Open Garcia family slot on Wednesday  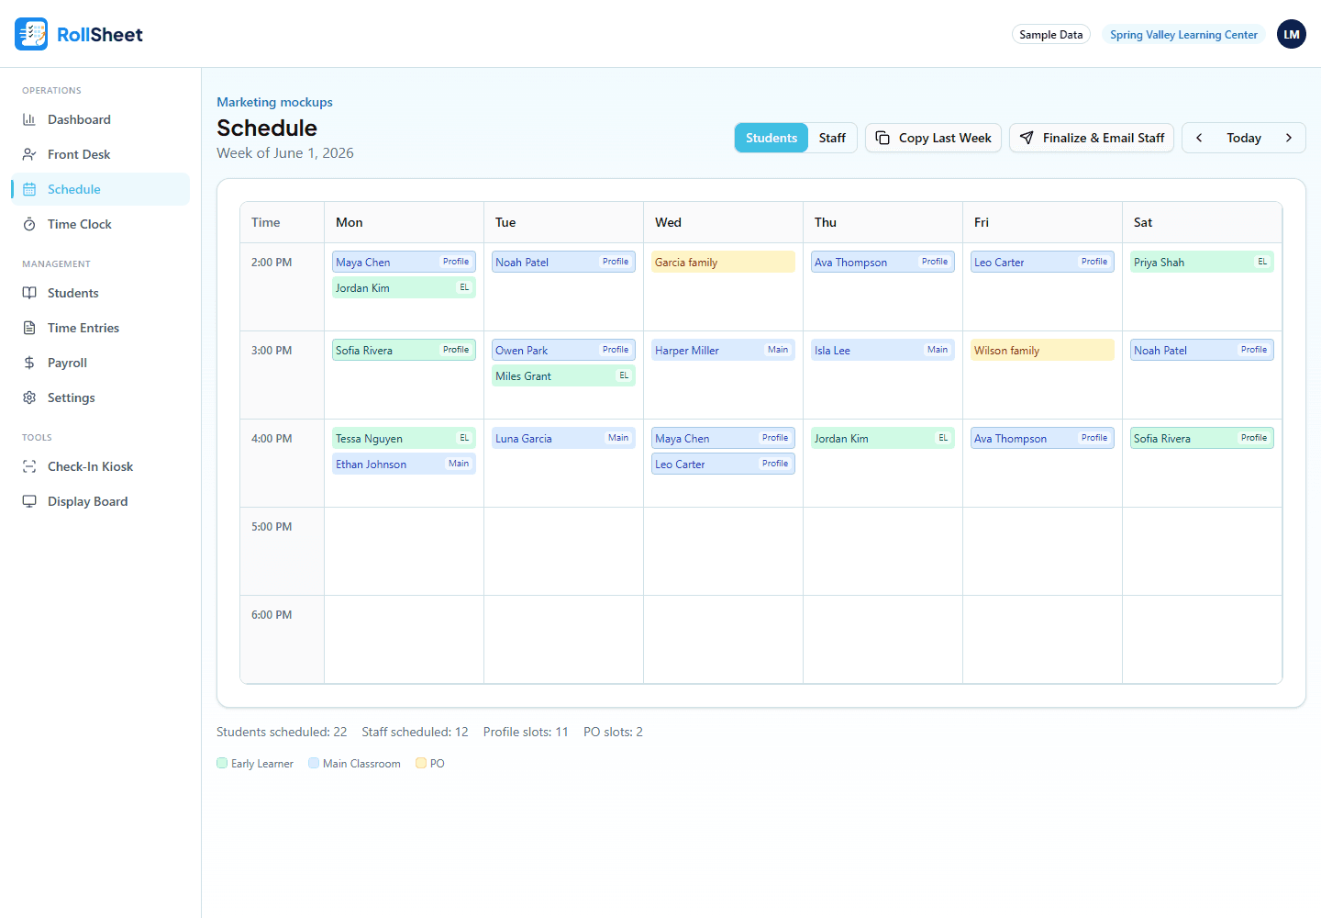[x=723, y=262]
